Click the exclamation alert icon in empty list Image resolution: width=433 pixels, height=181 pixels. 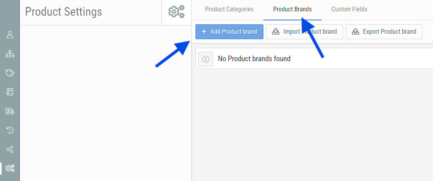tap(206, 59)
